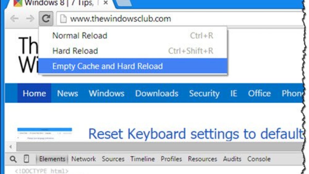Switch to the Network DevTools tab
Viewport: 309px width, 174px height.
pos(83,159)
